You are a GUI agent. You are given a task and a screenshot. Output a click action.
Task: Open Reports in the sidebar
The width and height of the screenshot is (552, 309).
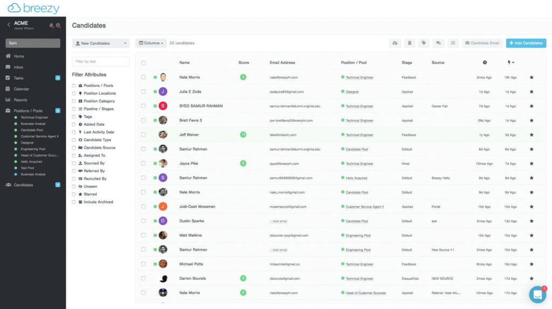(x=20, y=100)
